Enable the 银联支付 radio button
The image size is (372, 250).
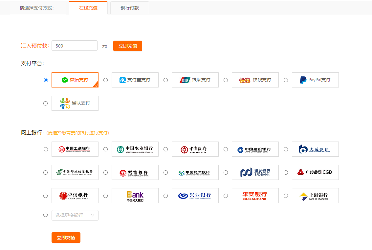(x=165, y=80)
